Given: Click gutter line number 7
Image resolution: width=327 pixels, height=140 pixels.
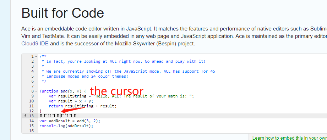Looking at the screenshot, I should tap(32, 86).
